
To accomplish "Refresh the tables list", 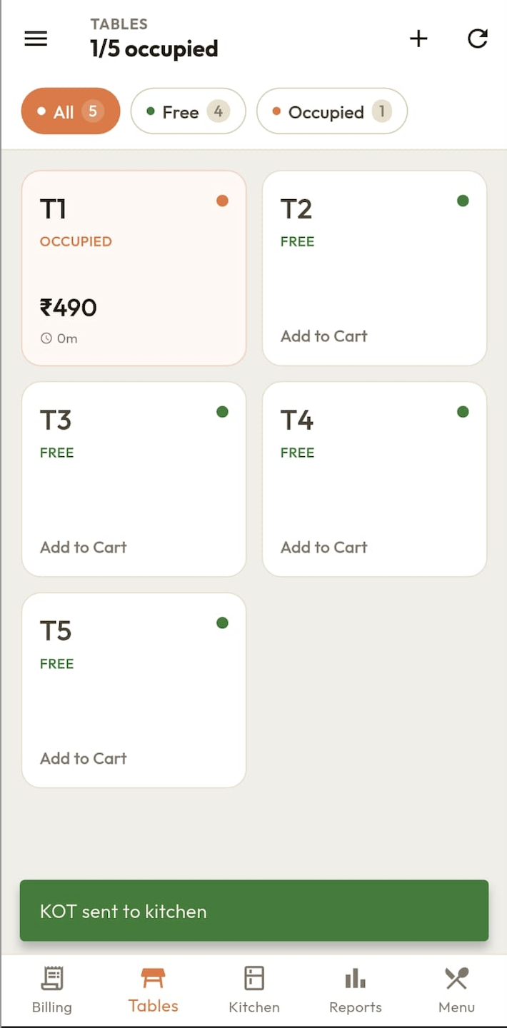I will click(478, 39).
